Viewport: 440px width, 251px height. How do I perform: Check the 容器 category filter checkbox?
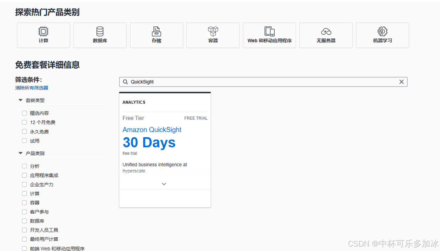click(x=24, y=203)
